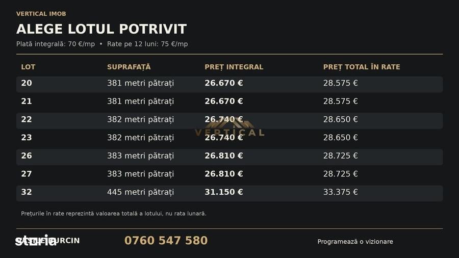This screenshot has height=258, width=459.
Task: Click the Vertical watermark logo
Action: (230, 128)
